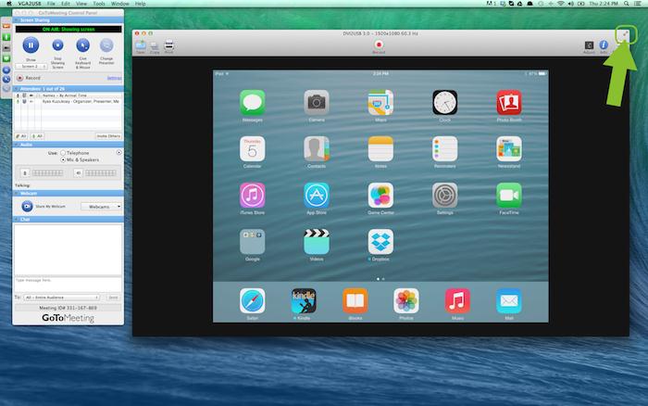Select the Telephone audio option
Image resolution: width=648 pixels, height=406 pixels.
63,152
